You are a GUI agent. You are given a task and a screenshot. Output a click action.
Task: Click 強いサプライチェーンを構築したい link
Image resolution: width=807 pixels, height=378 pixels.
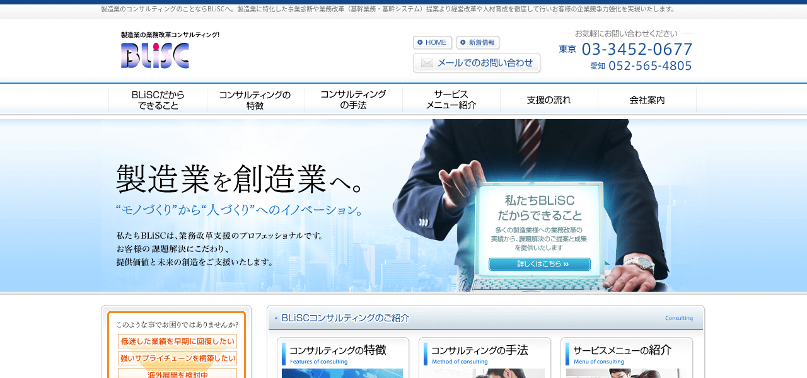tap(177, 358)
